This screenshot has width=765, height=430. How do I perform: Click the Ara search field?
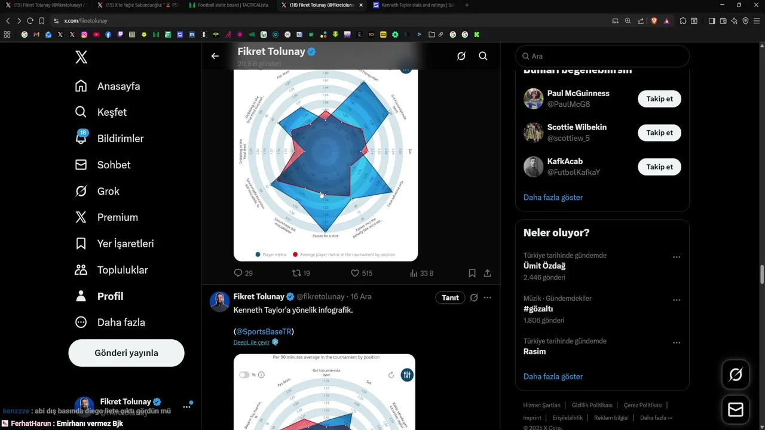pos(602,56)
